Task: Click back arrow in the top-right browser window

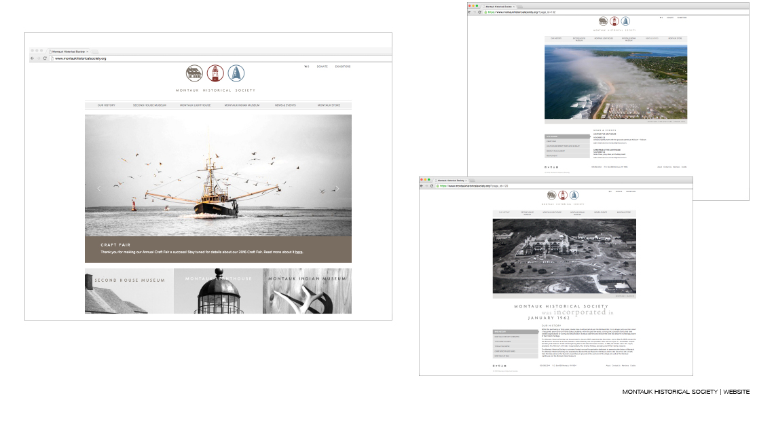Action: 469,12
